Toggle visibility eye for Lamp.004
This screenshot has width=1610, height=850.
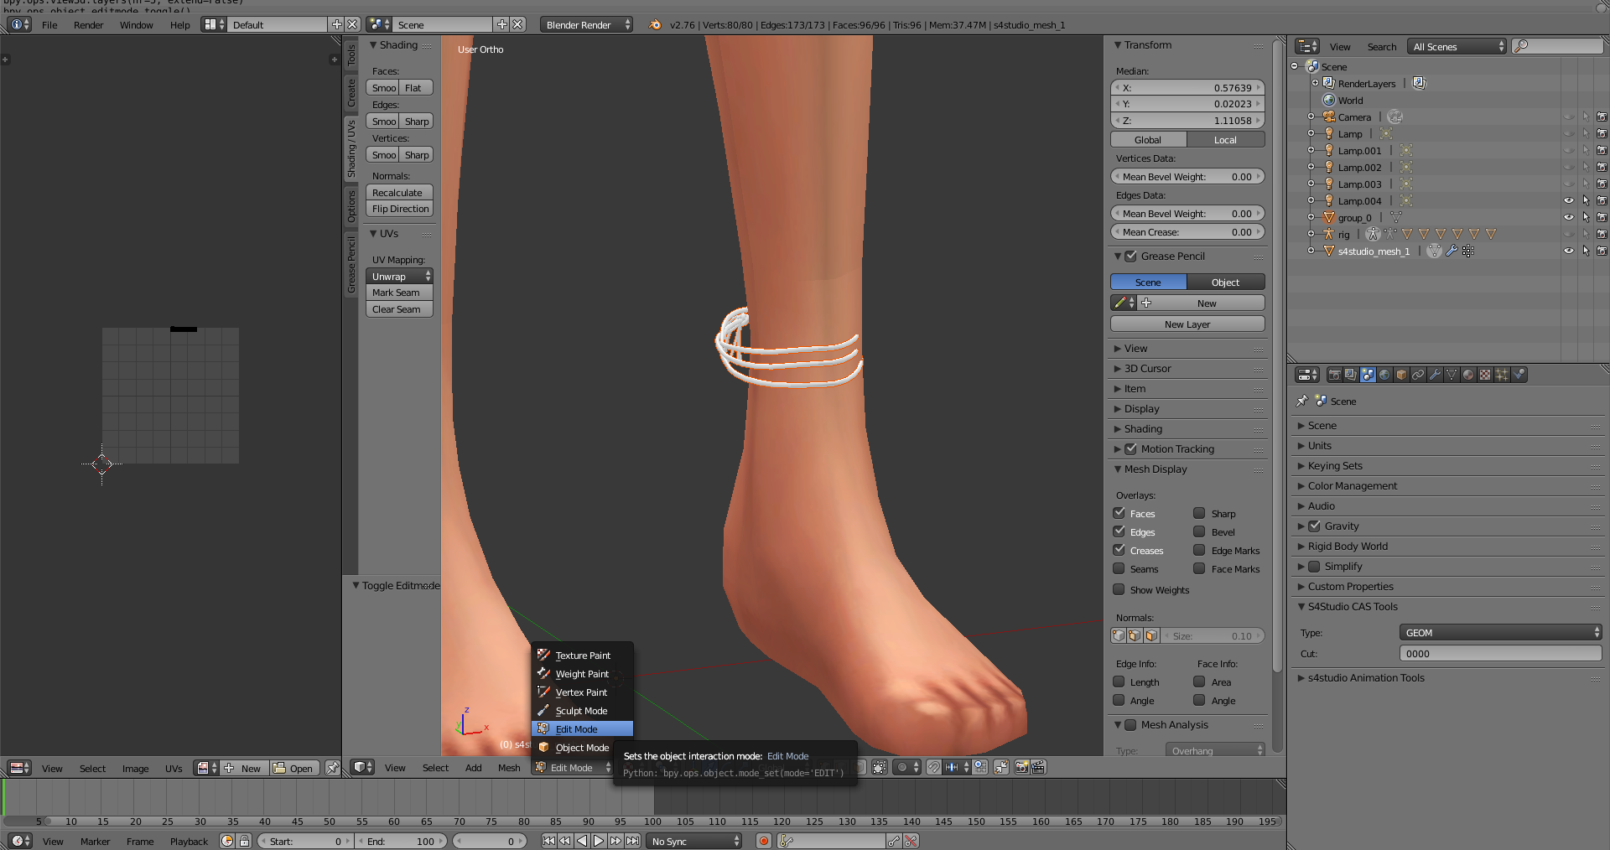pyautogui.click(x=1569, y=201)
